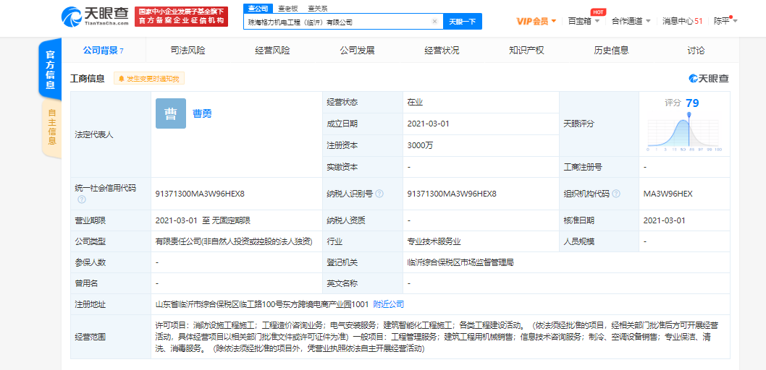Click help icon next to 统一社会信用代码
Screen dimensions: 766x370
click(82, 199)
